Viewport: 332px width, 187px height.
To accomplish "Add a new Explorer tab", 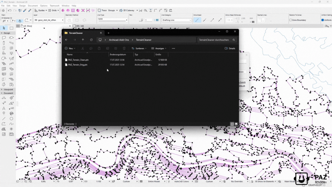I will 108,33.
